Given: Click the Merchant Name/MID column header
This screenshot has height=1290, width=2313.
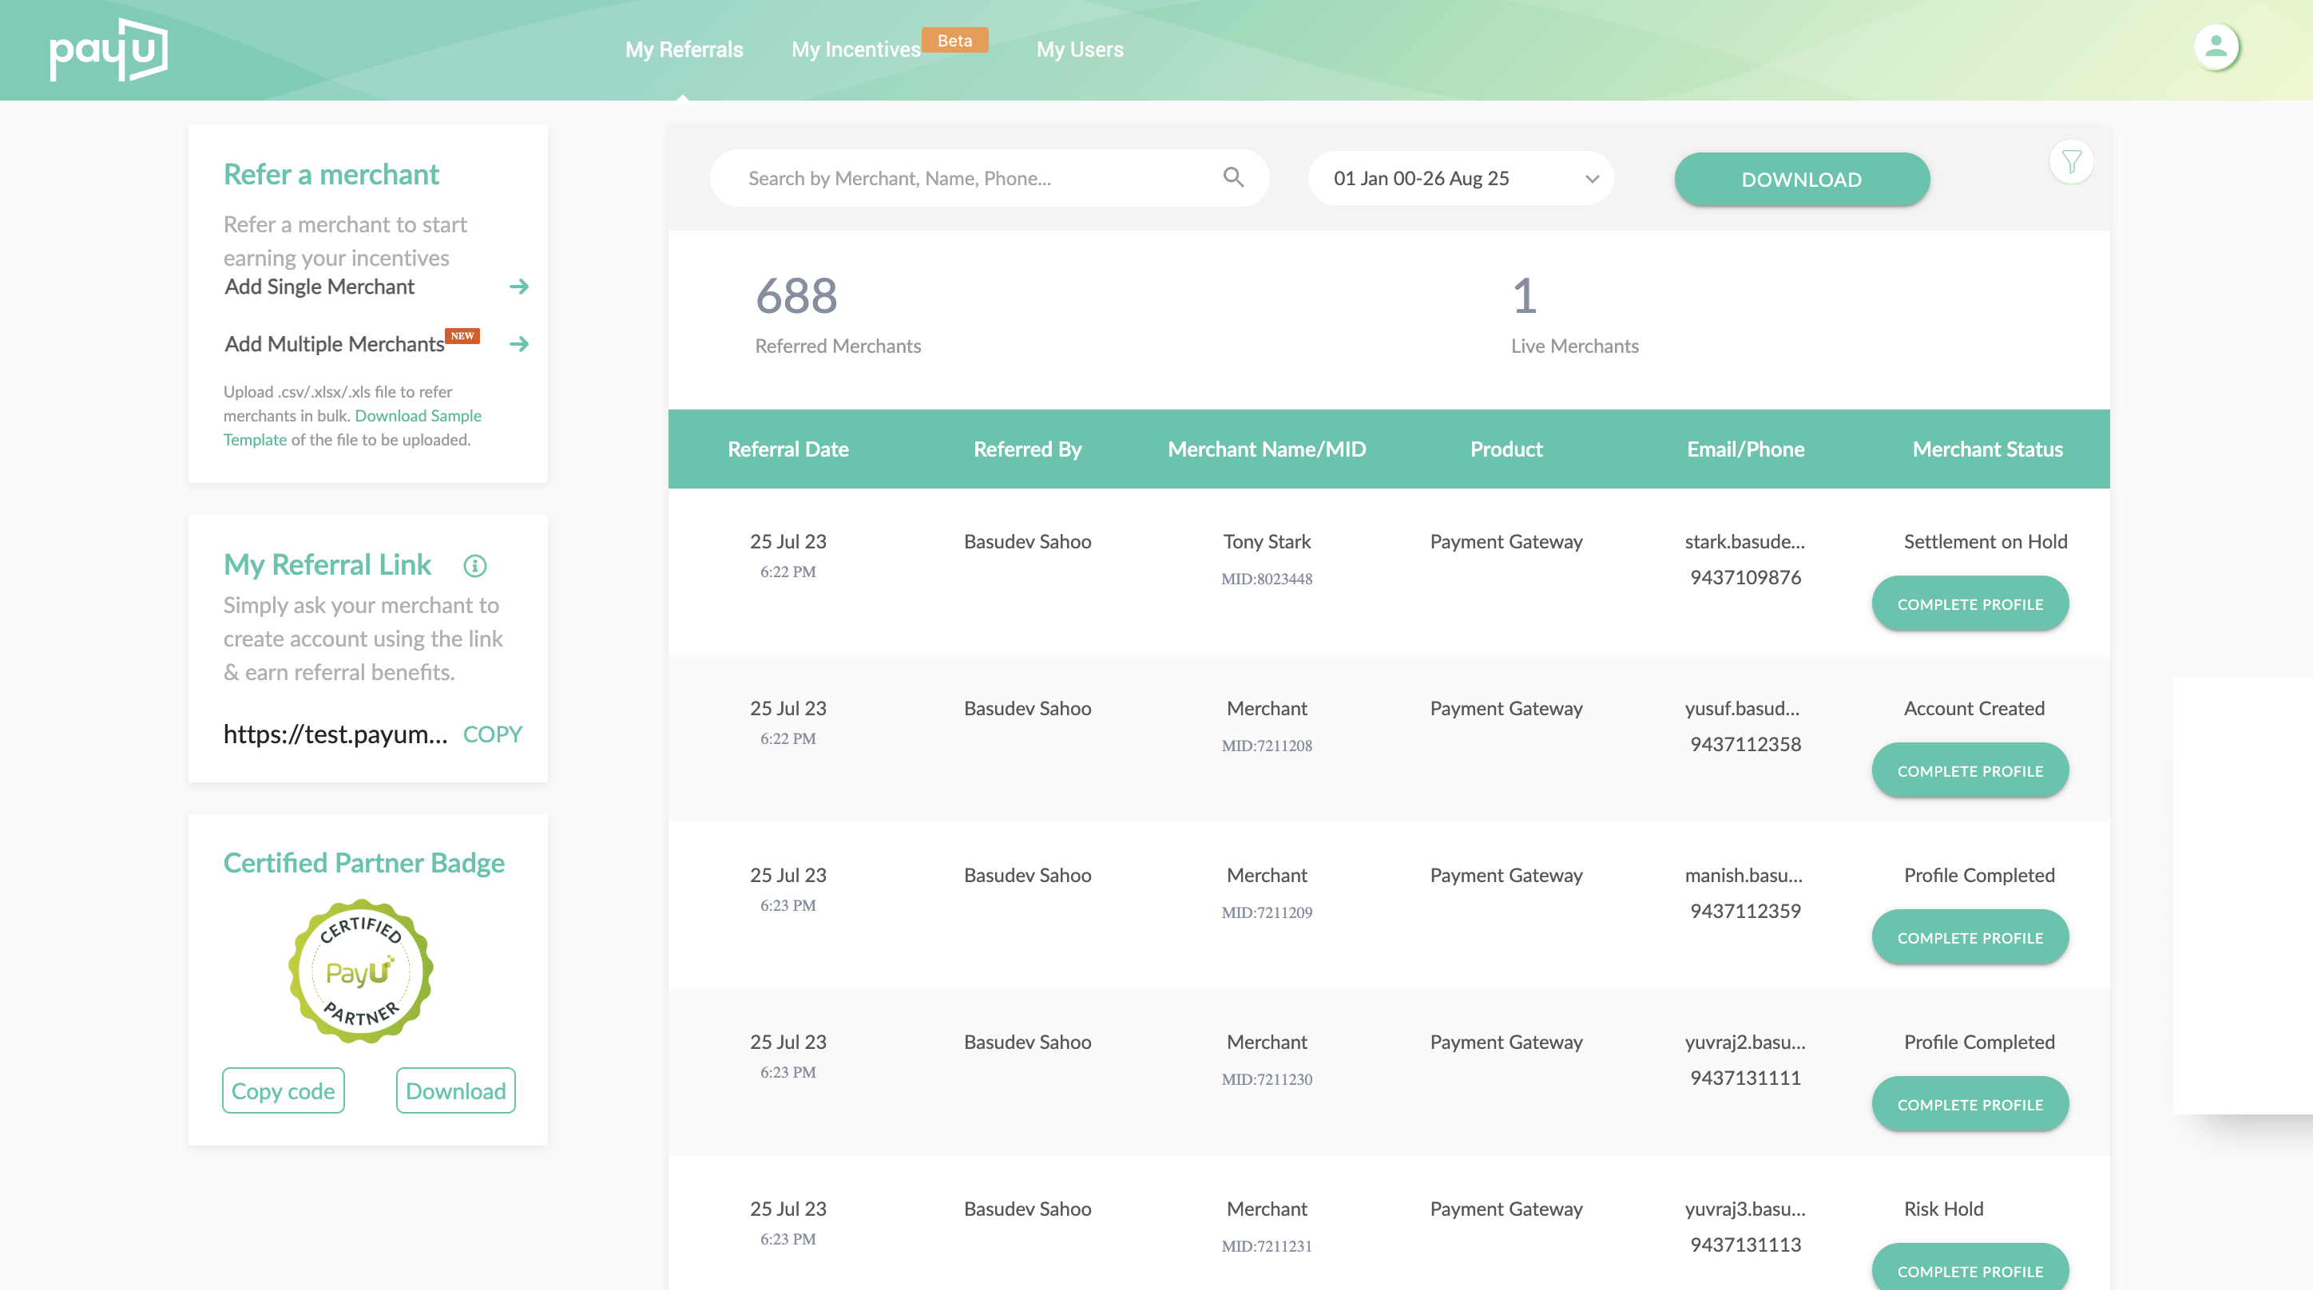Looking at the screenshot, I should click(x=1267, y=449).
